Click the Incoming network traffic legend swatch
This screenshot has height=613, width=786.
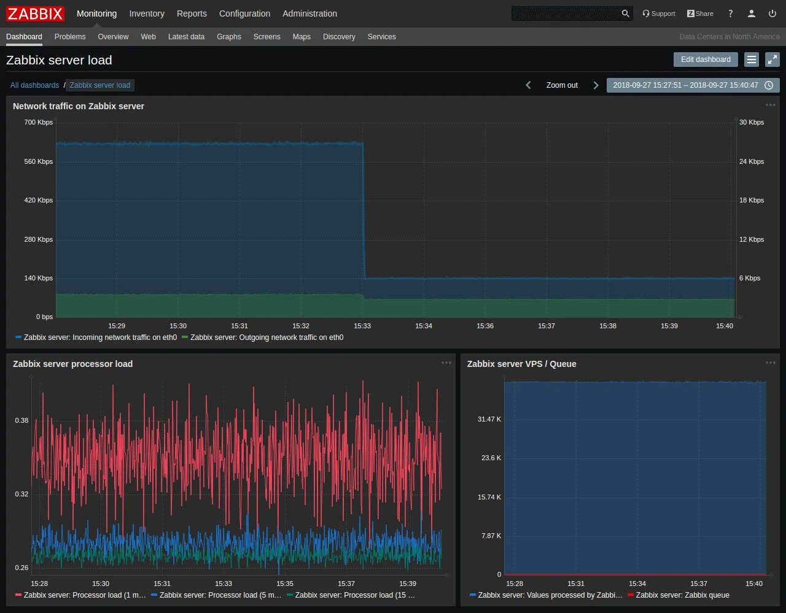[x=18, y=337]
